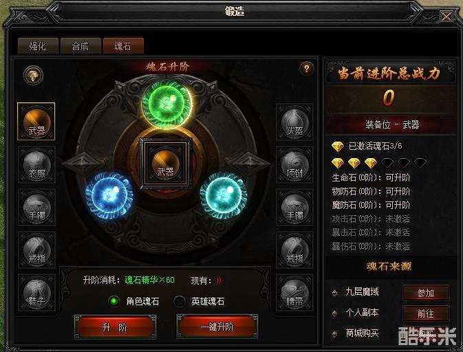Click the 一键升阶 button
463x352 pixels.
(217, 327)
